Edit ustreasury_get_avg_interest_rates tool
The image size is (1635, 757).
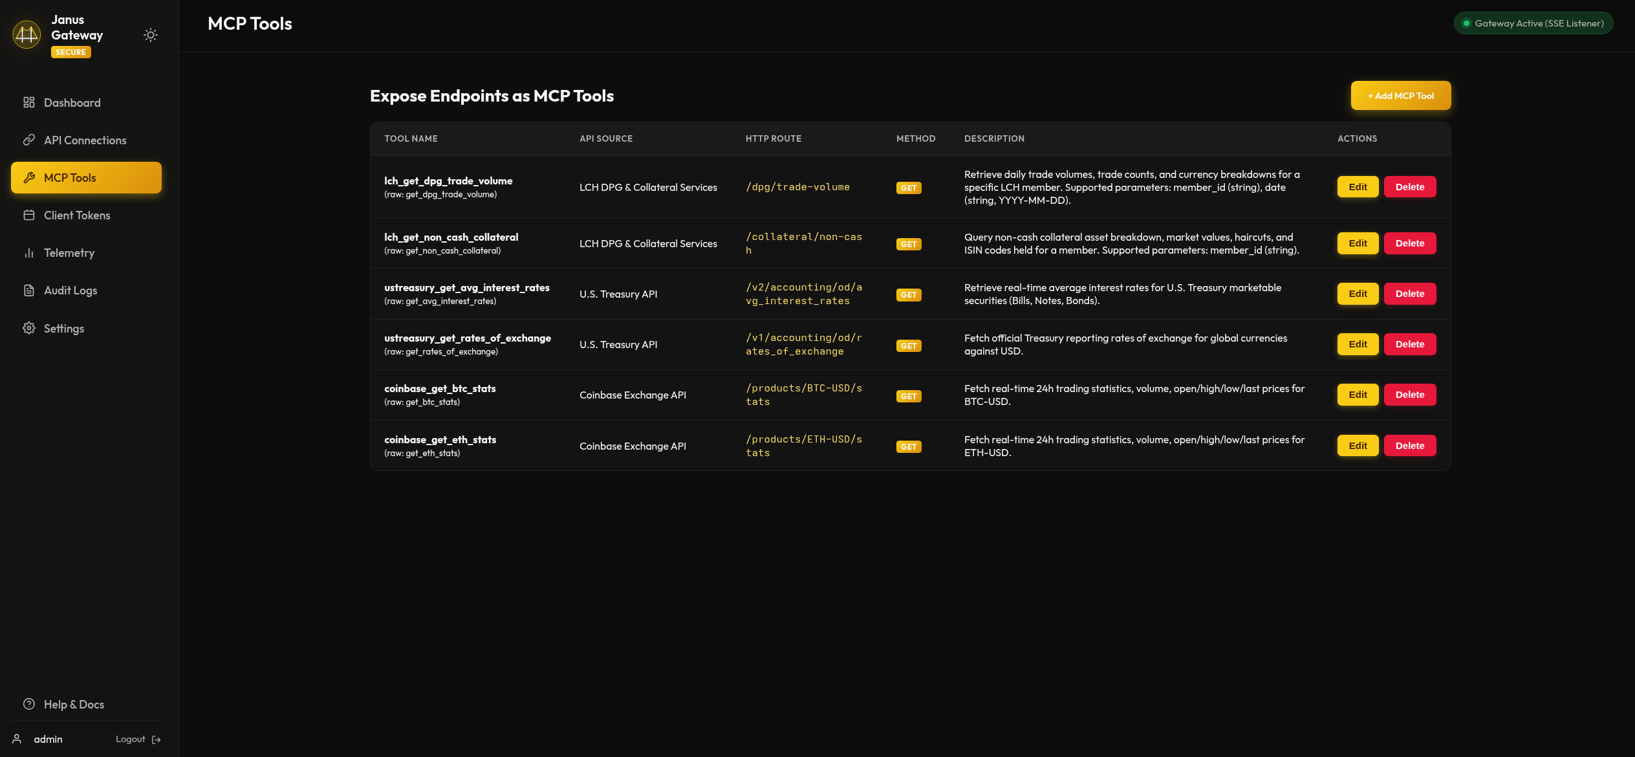pyautogui.click(x=1358, y=293)
